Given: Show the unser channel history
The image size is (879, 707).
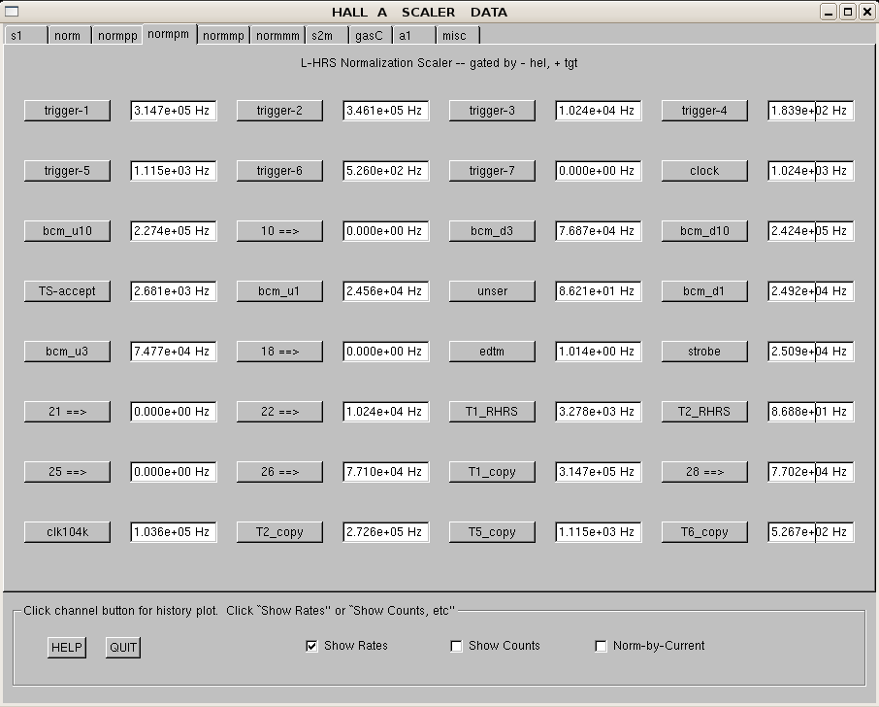Looking at the screenshot, I should (492, 291).
